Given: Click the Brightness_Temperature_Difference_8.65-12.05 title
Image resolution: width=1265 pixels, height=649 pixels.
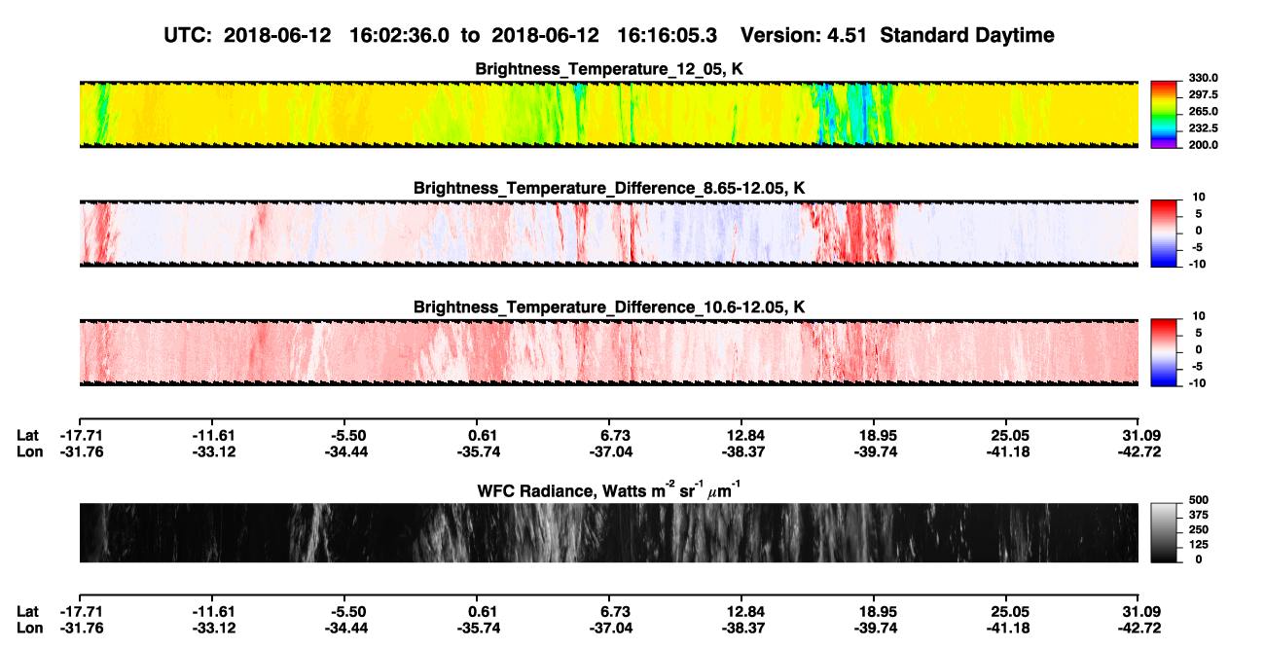Looking at the screenshot, I should tap(609, 188).
